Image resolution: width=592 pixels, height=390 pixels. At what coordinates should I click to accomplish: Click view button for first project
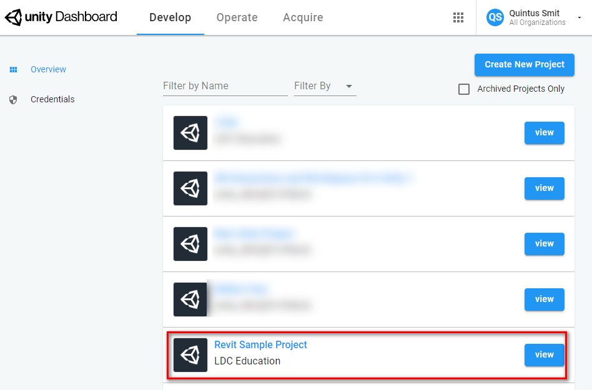click(544, 133)
